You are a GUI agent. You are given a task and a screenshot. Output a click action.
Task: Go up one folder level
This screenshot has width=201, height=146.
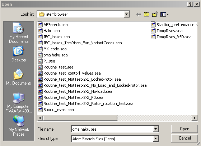pos(146,14)
